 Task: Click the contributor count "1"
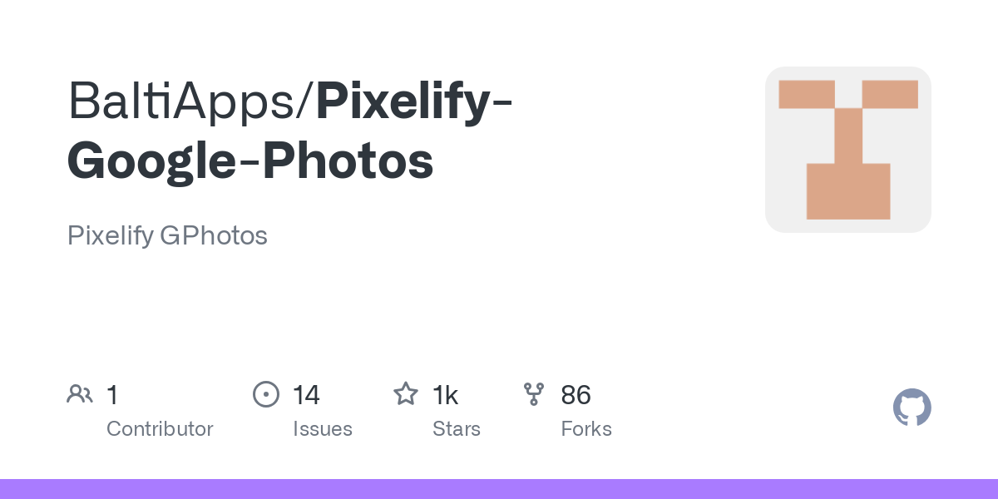point(112,394)
